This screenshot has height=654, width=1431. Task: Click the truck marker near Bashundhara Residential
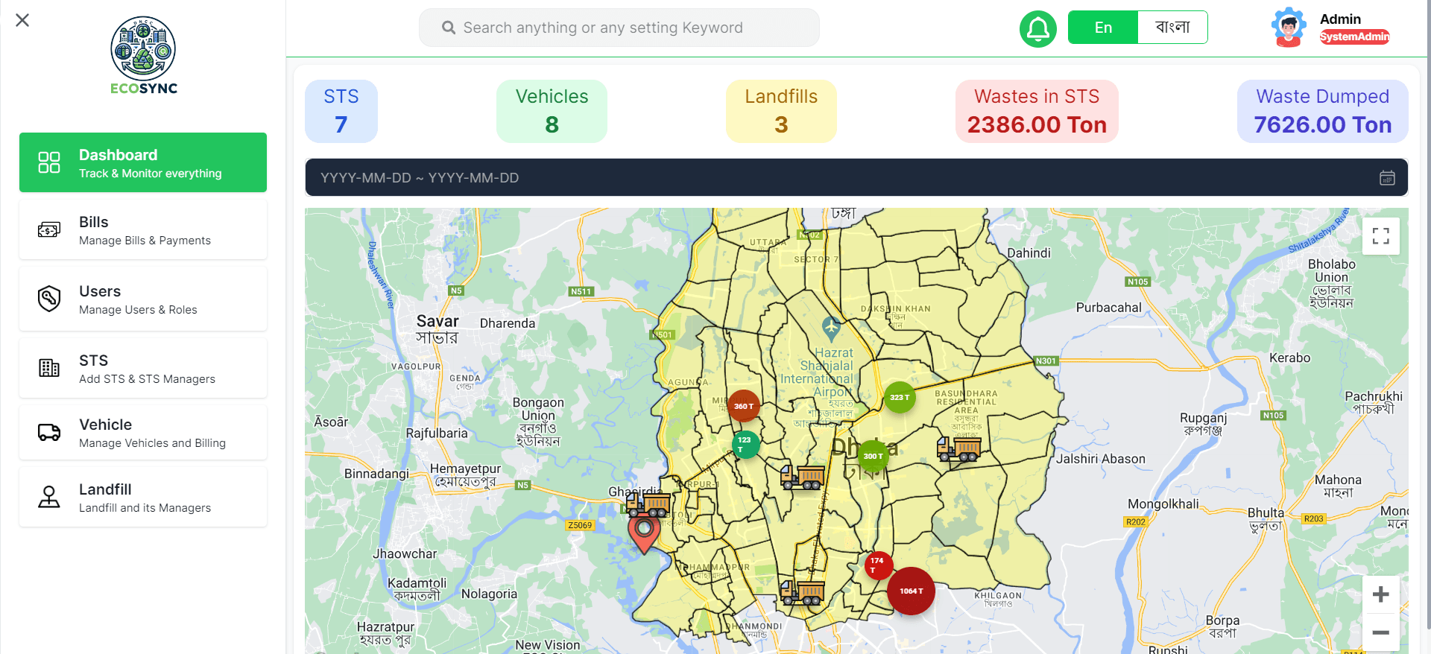coord(958,448)
